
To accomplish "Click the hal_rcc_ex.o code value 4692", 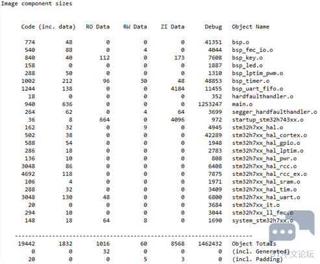I will (x=28, y=174).
